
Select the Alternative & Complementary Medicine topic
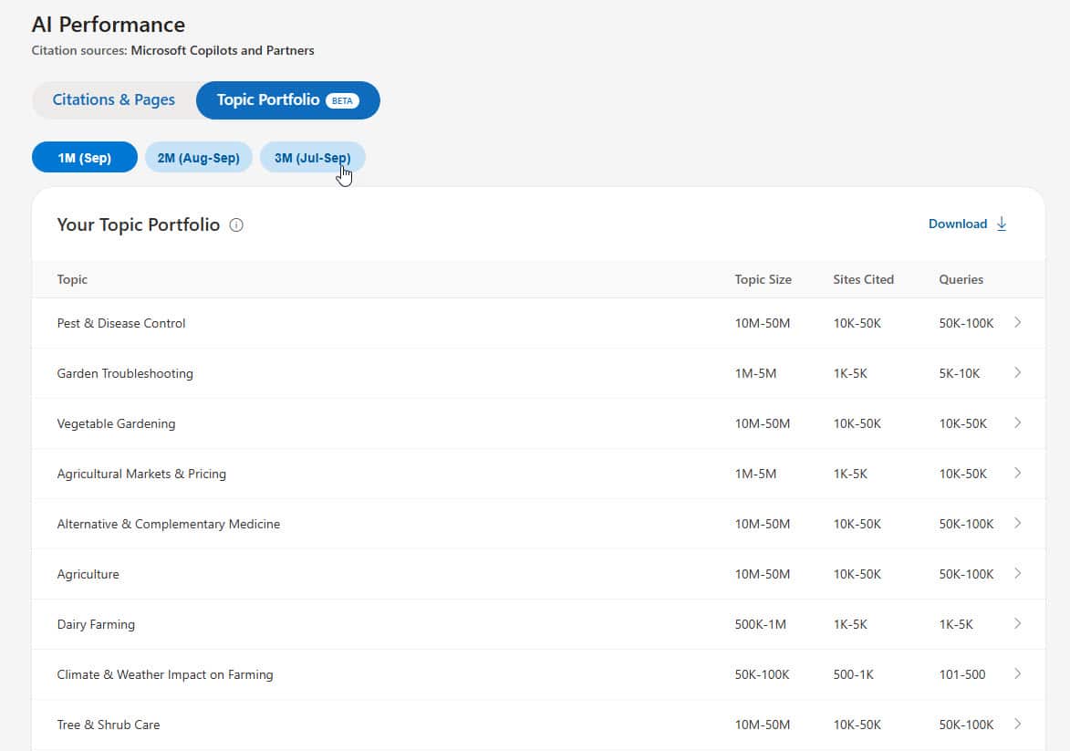tap(169, 524)
